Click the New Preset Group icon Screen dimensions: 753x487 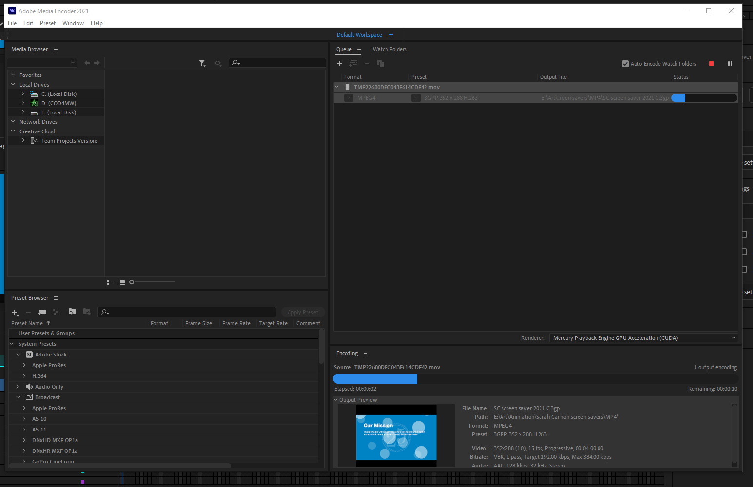pyautogui.click(x=42, y=312)
